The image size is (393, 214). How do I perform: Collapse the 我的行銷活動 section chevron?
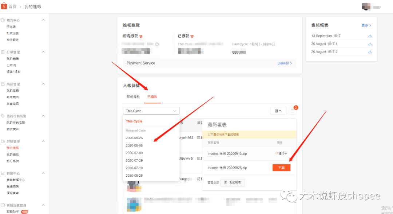pos(43,116)
